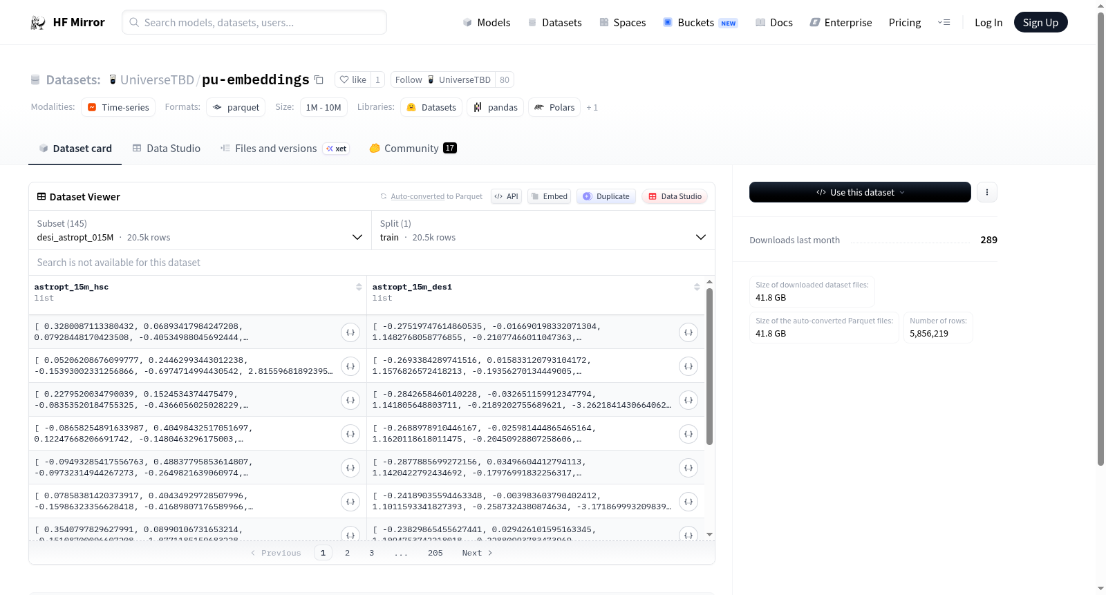Expand JSON view for first astropt_15m_desi row
This screenshot has height=595, width=1106.
pyautogui.click(x=688, y=332)
